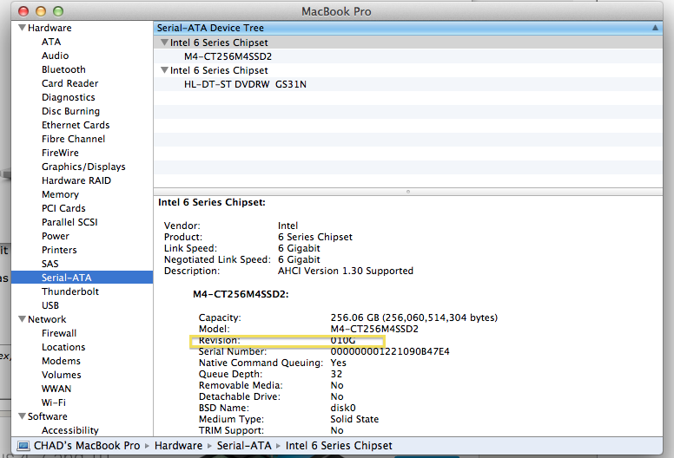Click the serial number value 000000001221090B47E4
The width and height of the screenshot is (674, 458).
390,351
